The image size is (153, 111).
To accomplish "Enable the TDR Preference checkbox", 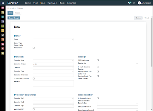I will click(98, 60).
